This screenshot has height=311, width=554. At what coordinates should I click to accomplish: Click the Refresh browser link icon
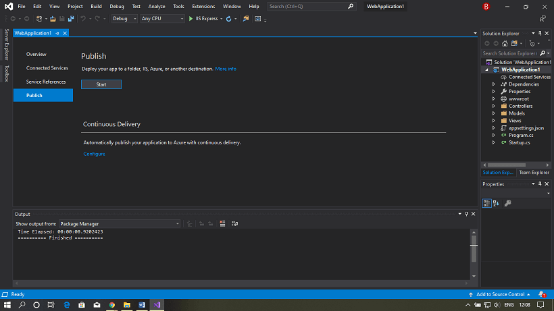coord(228,19)
